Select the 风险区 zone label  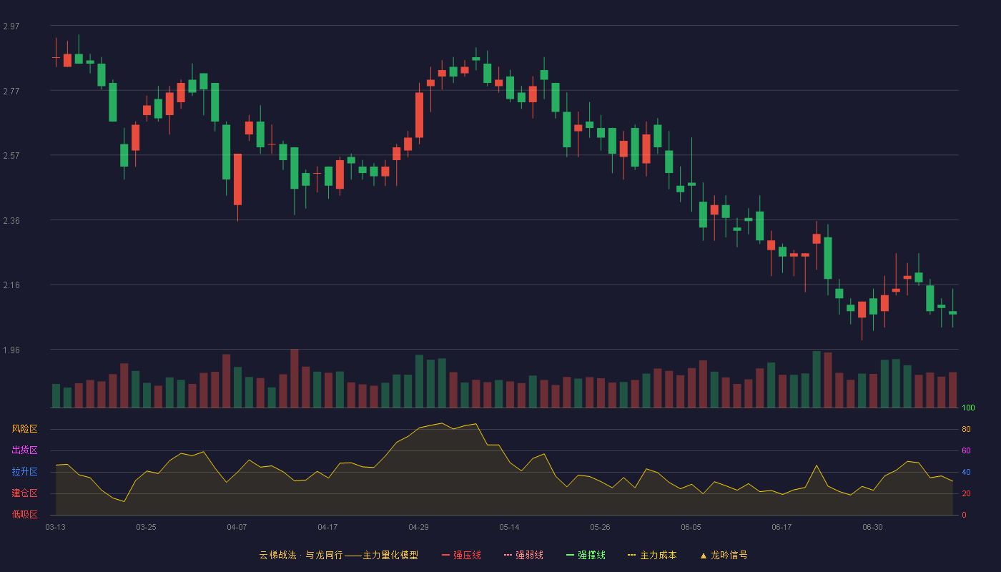tap(24, 429)
